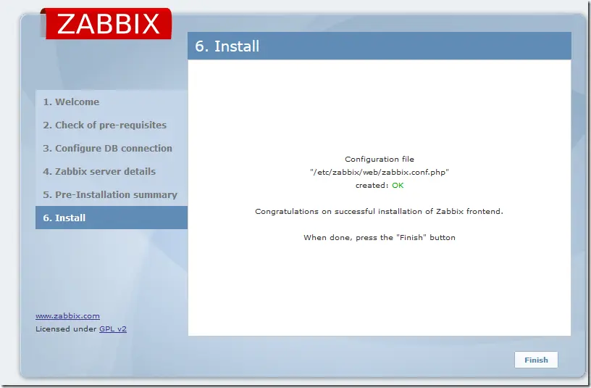
Task: Open the www.zabbix.com link
Action: (x=67, y=316)
